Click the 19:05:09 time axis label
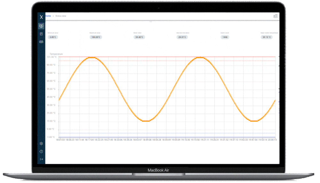320x183 pixels. coord(176,140)
